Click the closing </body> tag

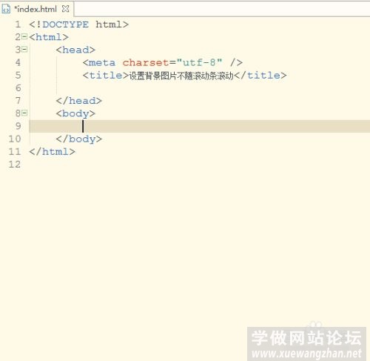click(78, 139)
